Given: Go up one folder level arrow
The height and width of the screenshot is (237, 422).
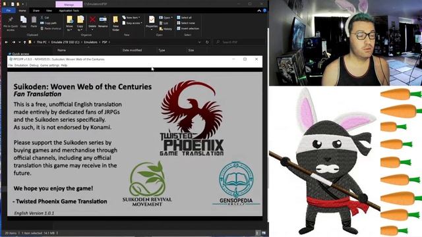Looking at the screenshot, I should [25, 42].
